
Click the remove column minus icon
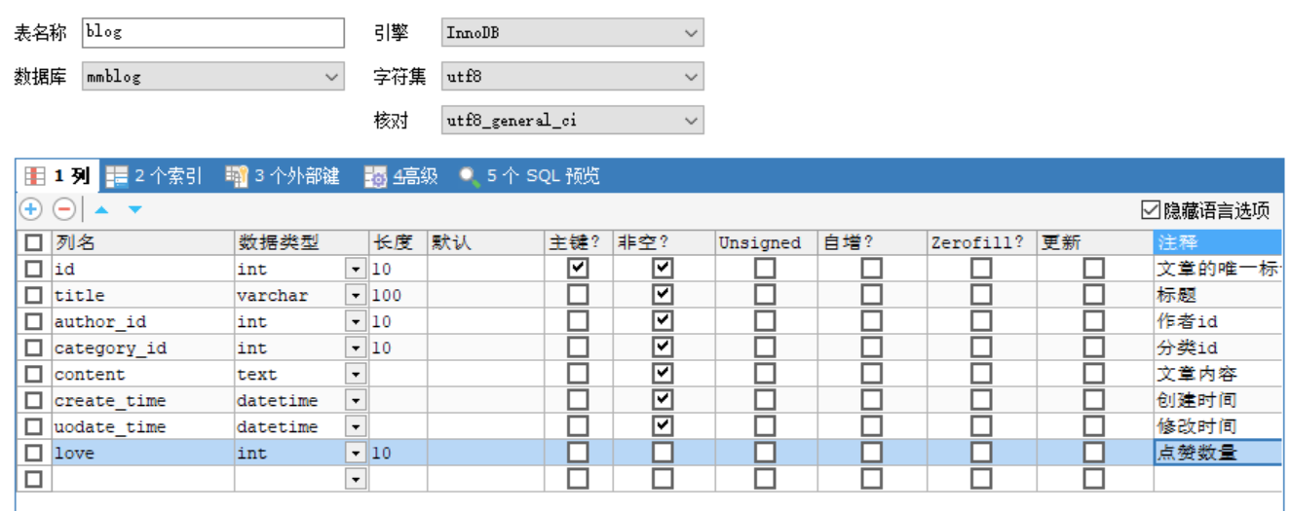click(64, 208)
